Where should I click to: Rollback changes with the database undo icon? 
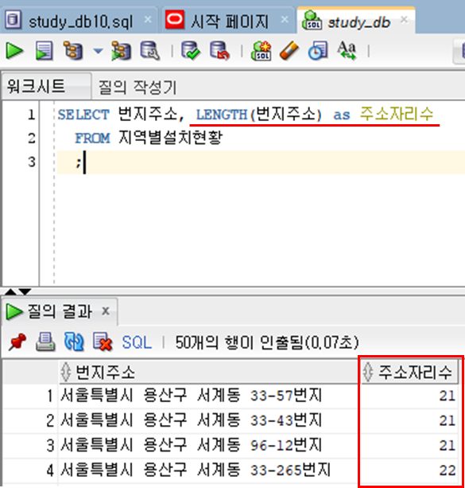click(x=219, y=51)
